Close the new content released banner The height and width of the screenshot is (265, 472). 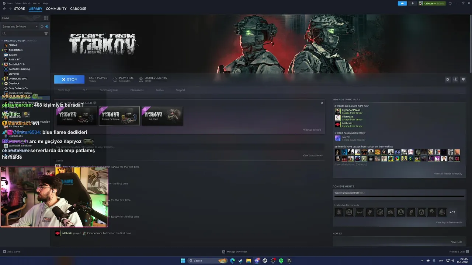pos(322,103)
